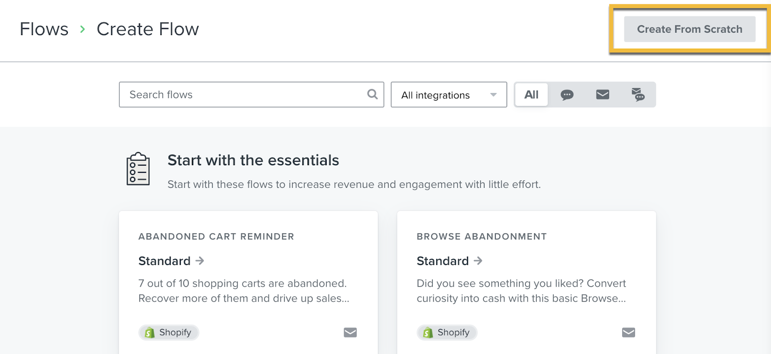771x354 pixels.
Task: Open Standard Abandoned Cart Reminder flow
Action: 164,261
